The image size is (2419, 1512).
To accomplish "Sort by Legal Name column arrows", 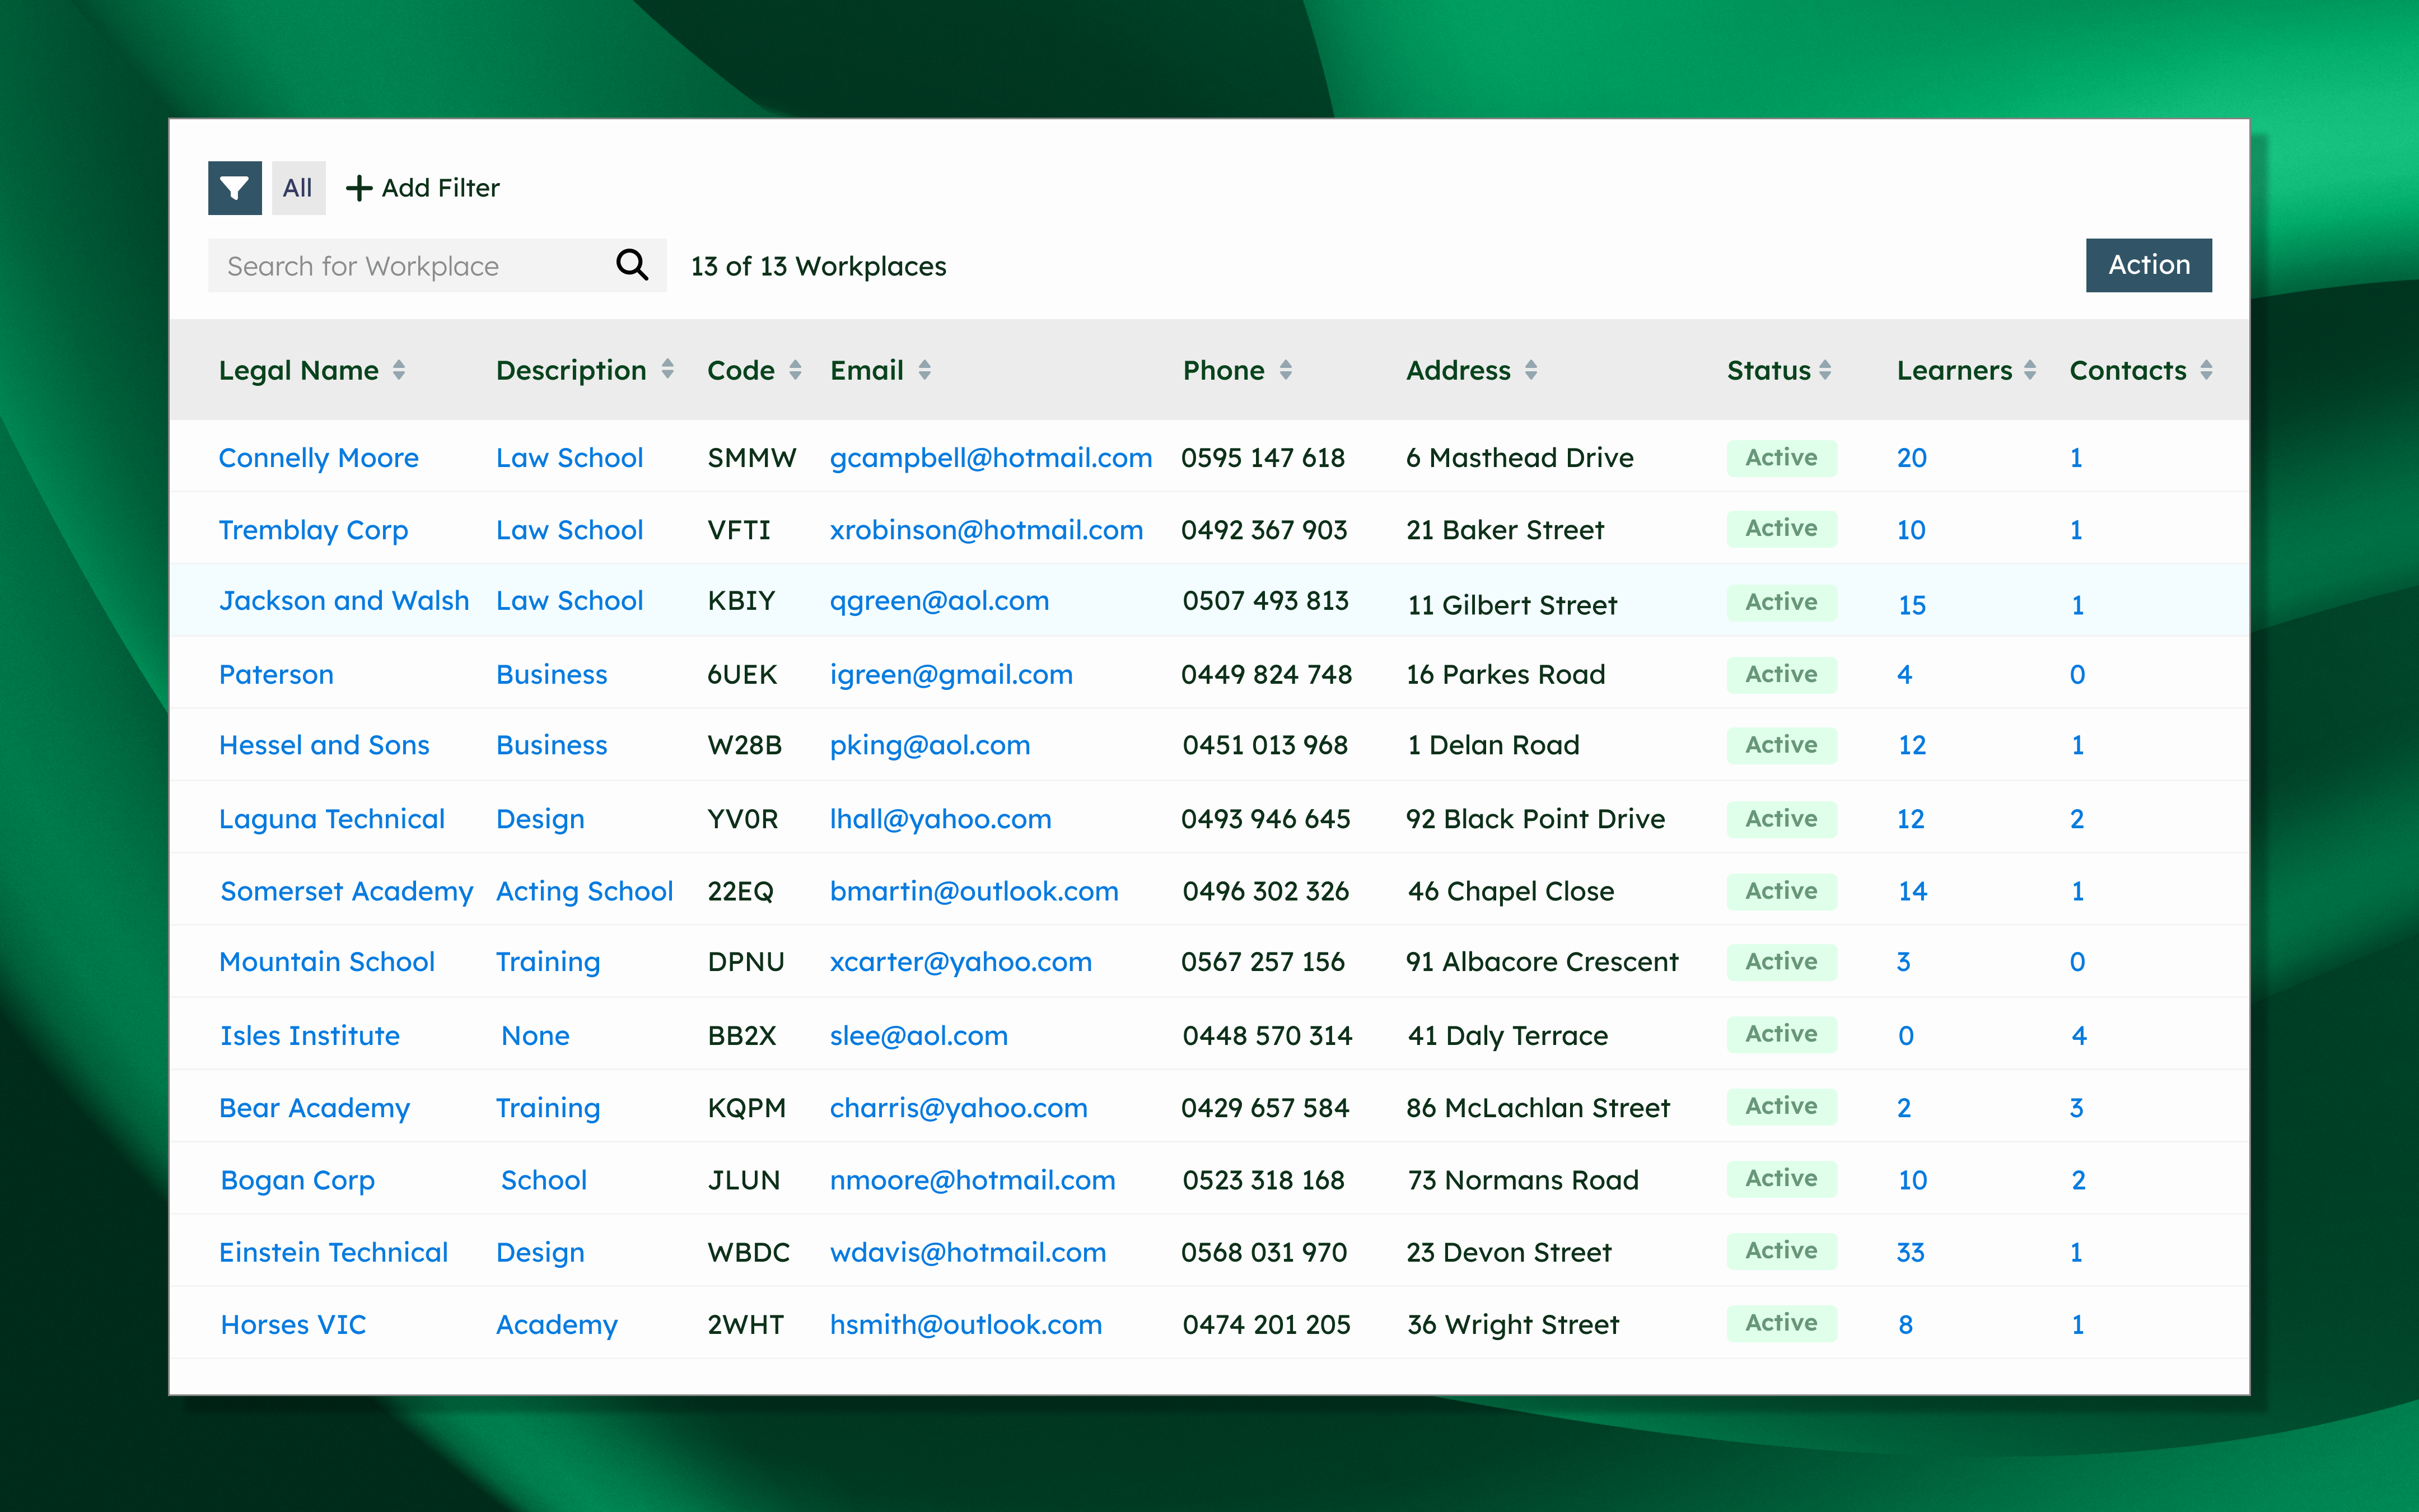I will 399,370.
